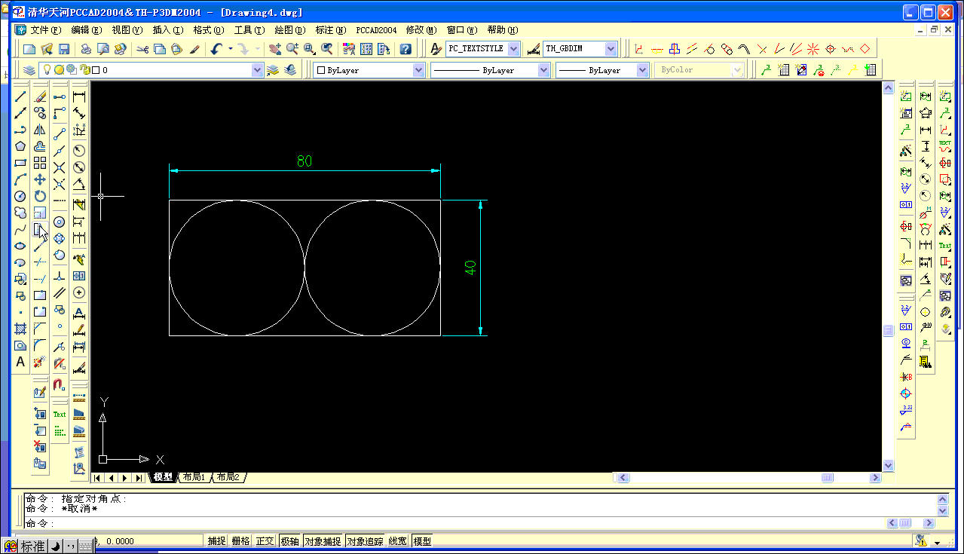Toggle the 模型 model space button
964x554 pixels.
click(x=423, y=541)
